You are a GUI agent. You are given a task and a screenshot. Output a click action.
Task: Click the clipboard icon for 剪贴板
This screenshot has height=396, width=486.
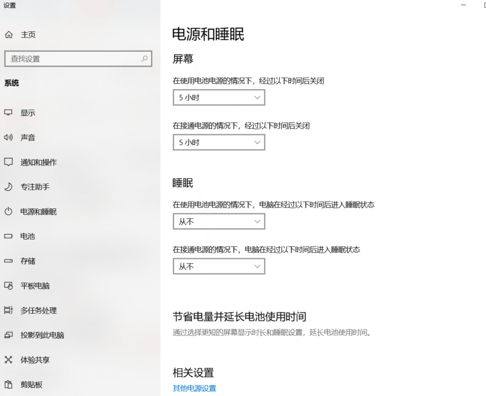point(8,385)
